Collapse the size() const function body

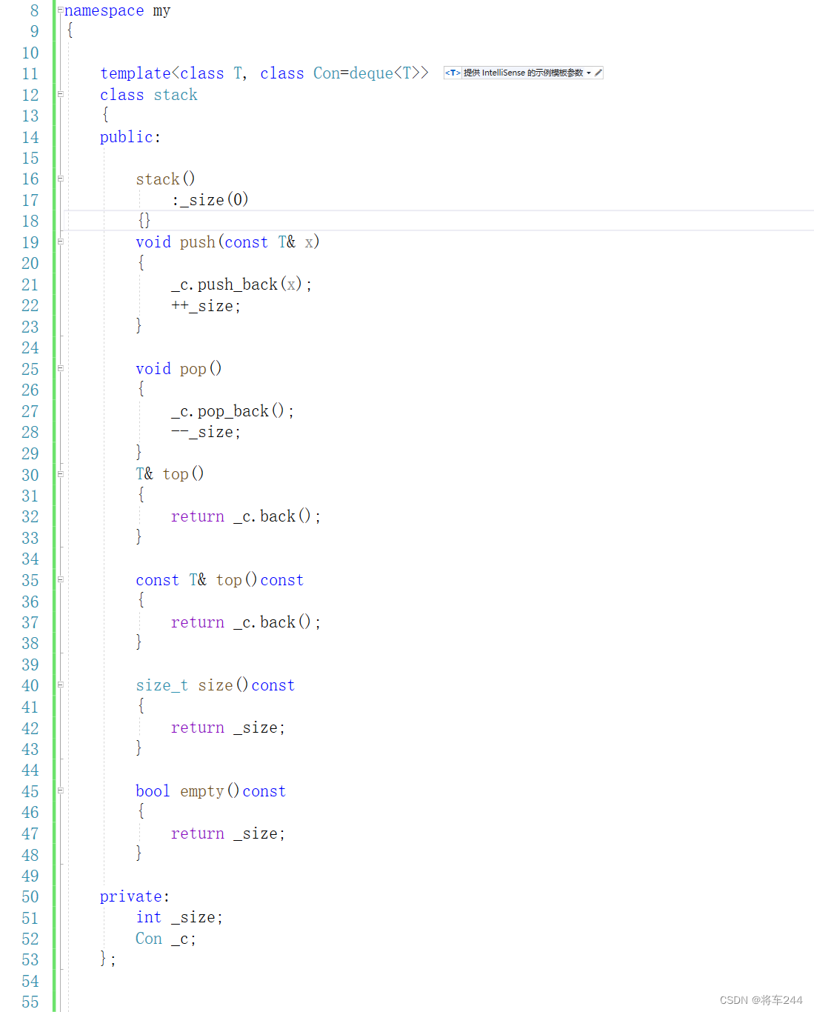59,685
